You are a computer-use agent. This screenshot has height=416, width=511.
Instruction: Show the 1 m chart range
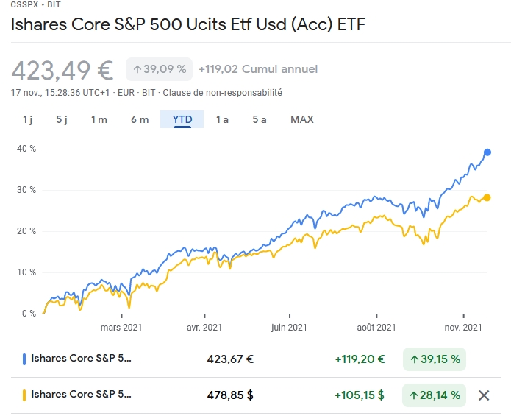click(x=99, y=119)
